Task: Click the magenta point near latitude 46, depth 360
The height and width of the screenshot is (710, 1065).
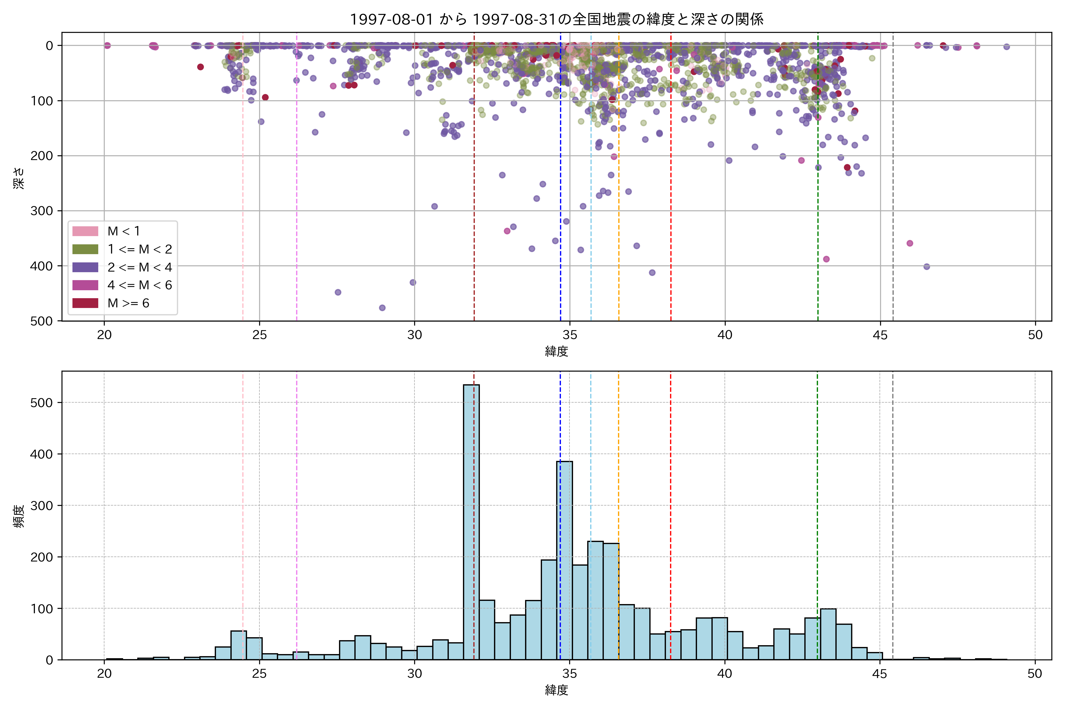Action: tap(910, 243)
